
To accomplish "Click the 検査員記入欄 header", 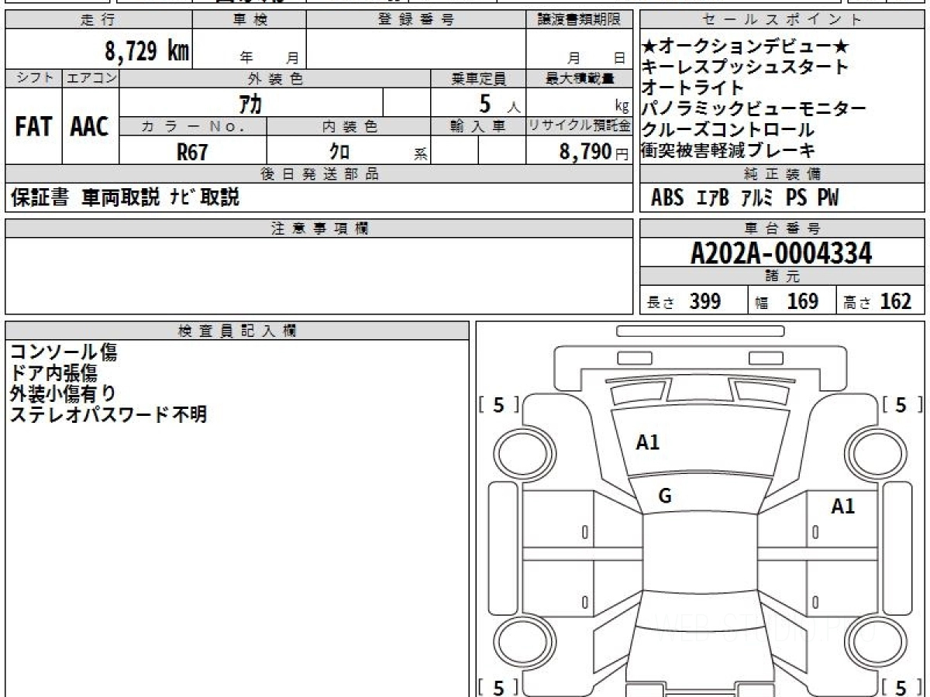I will click(237, 331).
